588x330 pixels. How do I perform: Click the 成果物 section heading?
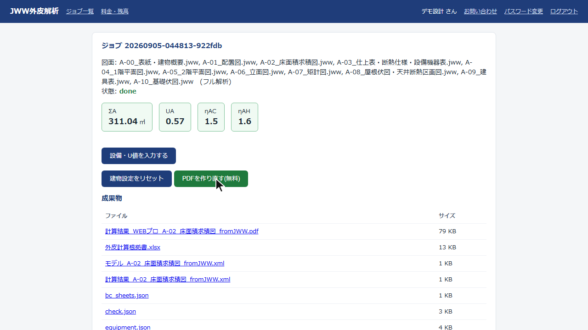(112, 198)
